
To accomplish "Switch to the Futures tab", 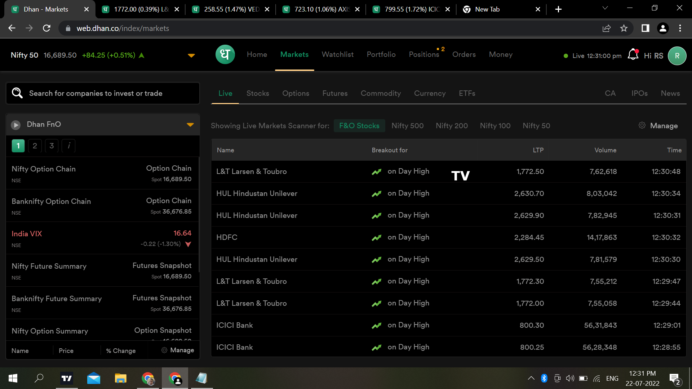I will [x=335, y=93].
